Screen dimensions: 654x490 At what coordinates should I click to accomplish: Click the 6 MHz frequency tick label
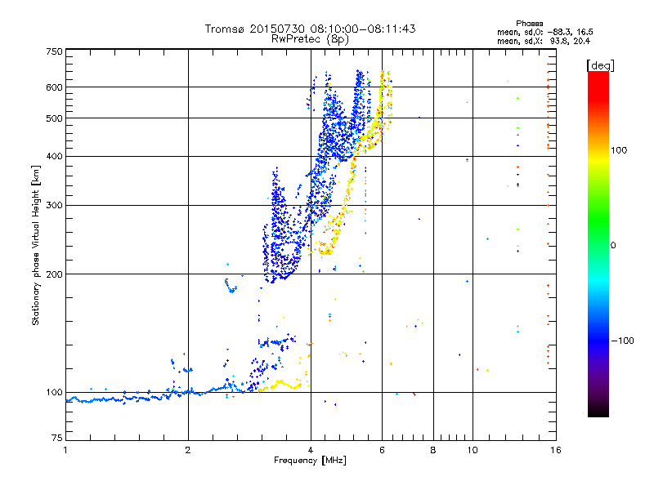382,450
